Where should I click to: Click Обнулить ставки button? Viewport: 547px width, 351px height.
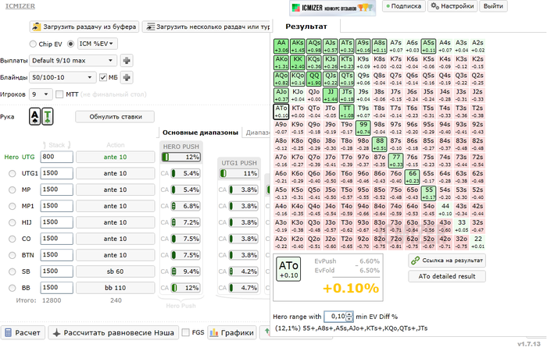pyautogui.click(x=115, y=117)
